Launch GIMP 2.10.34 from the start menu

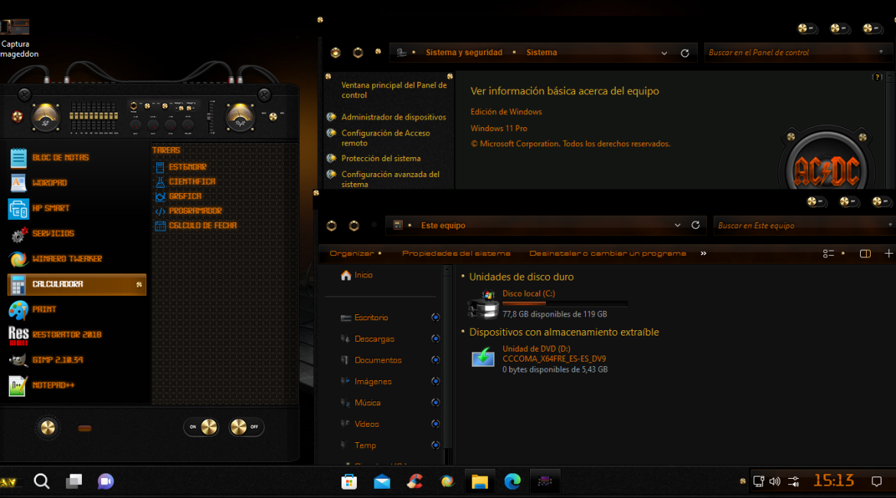point(57,360)
